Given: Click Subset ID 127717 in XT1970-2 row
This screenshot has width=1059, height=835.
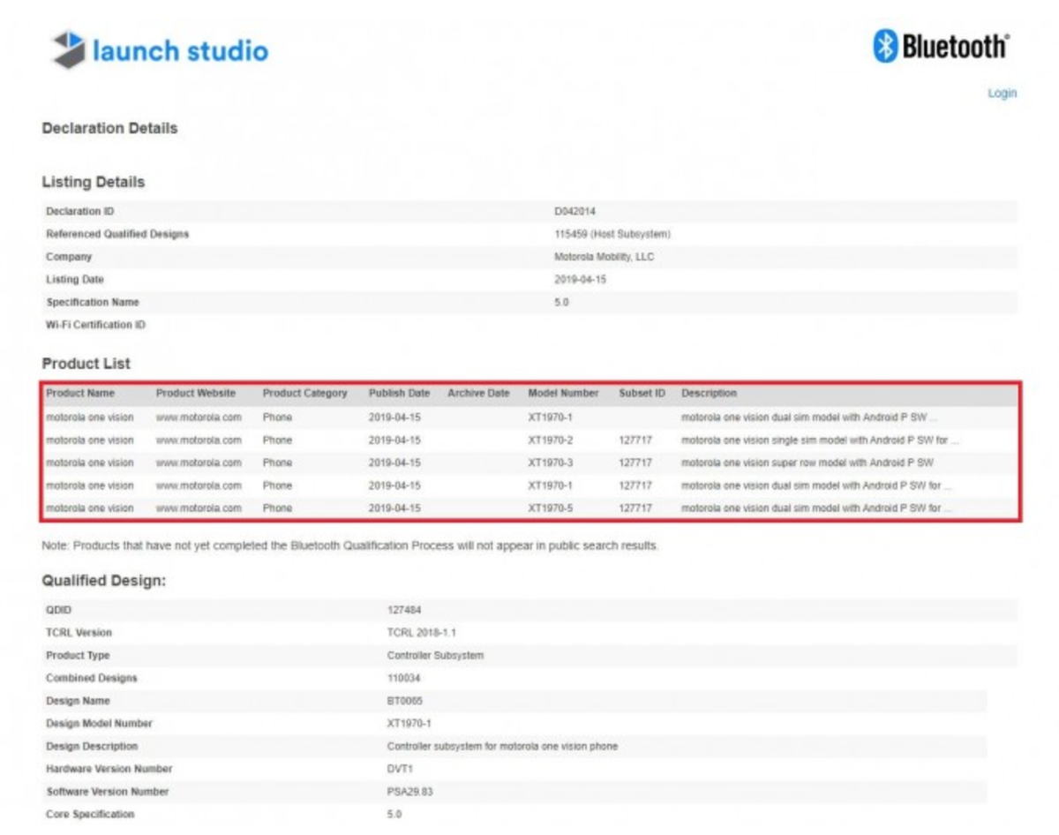Looking at the screenshot, I should 635,440.
